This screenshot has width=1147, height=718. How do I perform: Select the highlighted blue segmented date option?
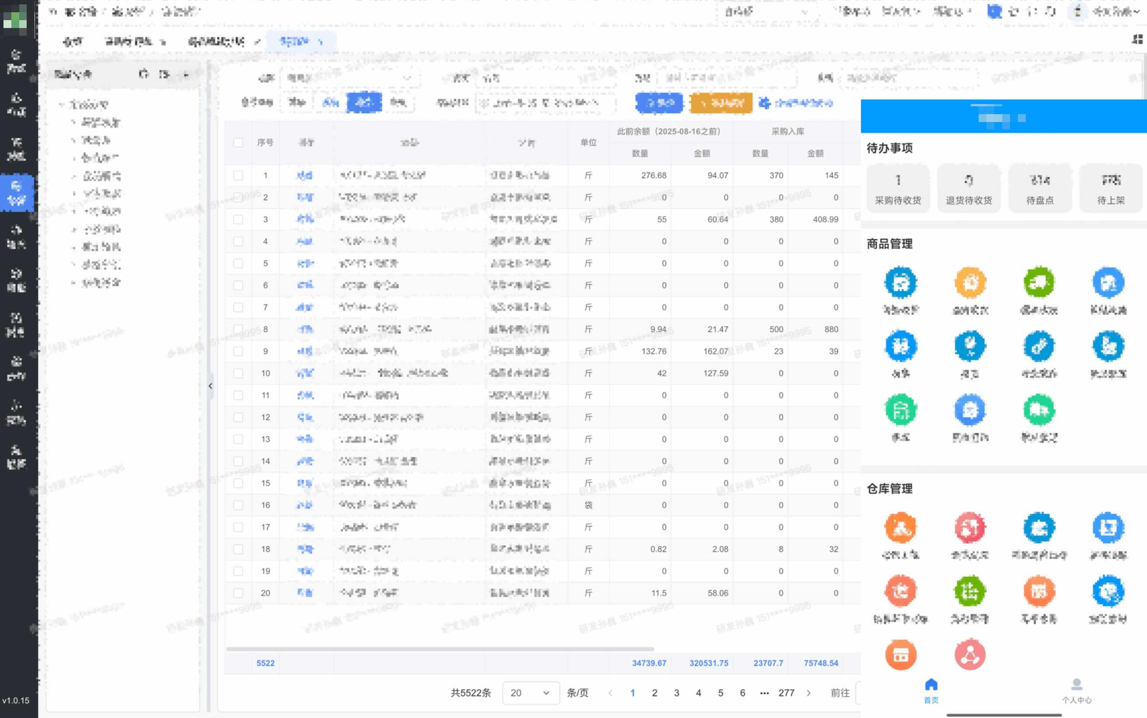click(x=364, y=103)
